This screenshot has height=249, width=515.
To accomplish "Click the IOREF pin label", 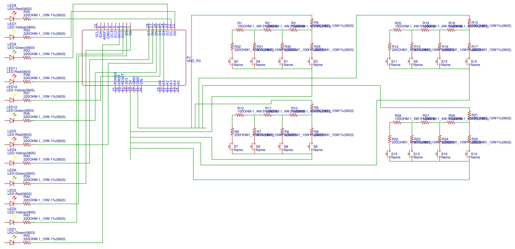I will click(119, 80).
